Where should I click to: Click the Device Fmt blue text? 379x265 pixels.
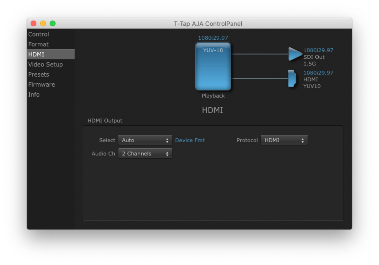click(190, 140)
